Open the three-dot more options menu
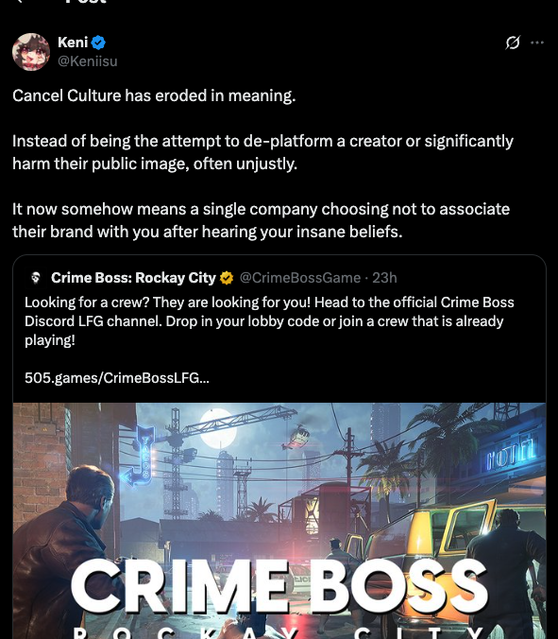This screenshot has height=639, width=558. click(537, 43)
